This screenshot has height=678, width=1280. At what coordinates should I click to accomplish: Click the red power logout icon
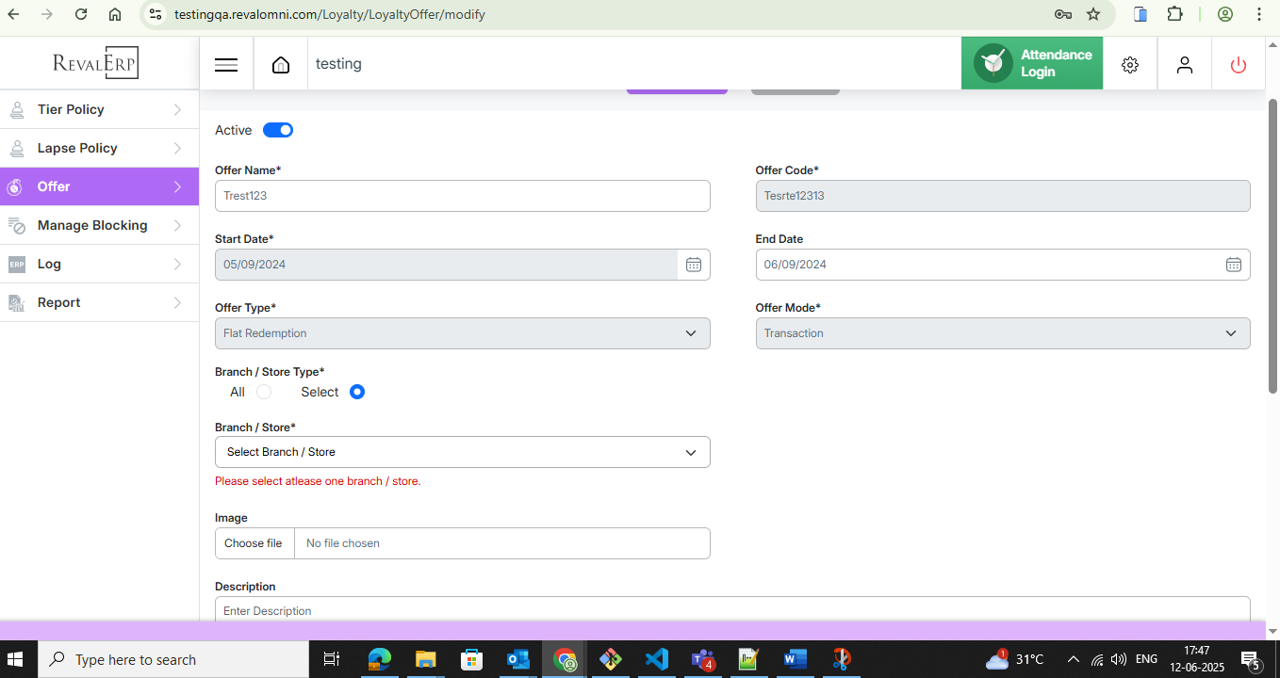pos(1238,65)
